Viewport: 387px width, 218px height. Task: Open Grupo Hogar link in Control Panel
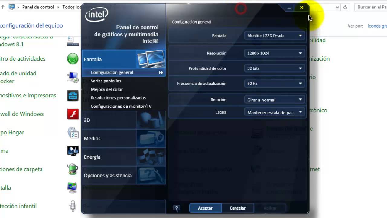(12, 133)
